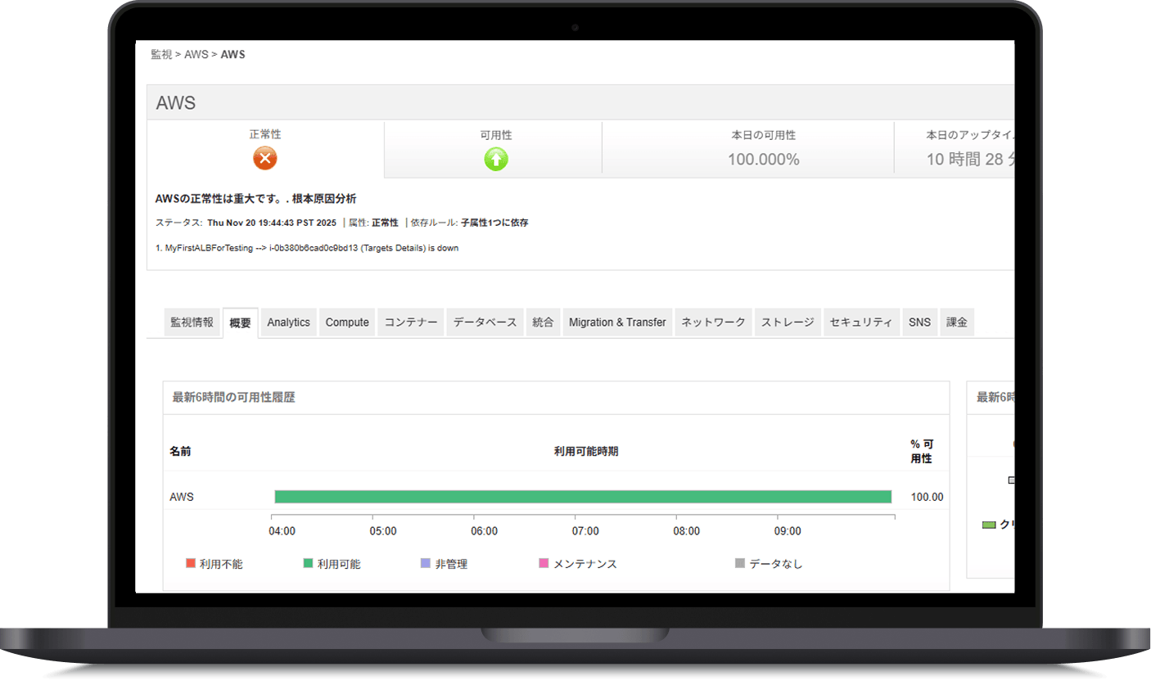Click the 名前 column header
The height and width of the screenshot is (694, 1151).
click(180, 451)
